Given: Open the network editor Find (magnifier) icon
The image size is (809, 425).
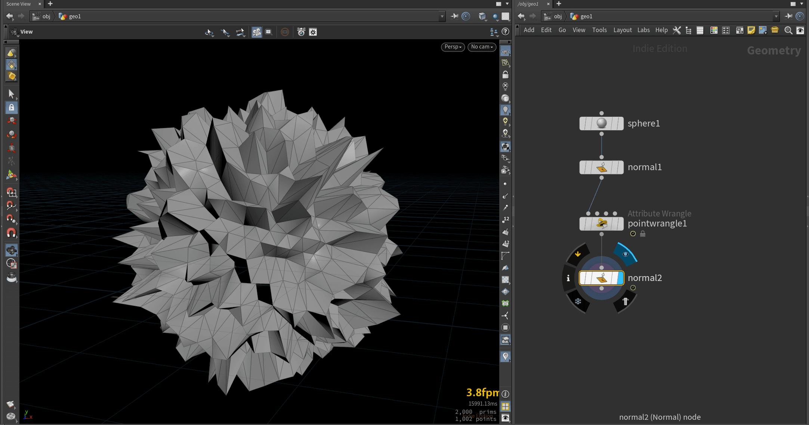Looking at the screenshot, I should click(788, 31).
